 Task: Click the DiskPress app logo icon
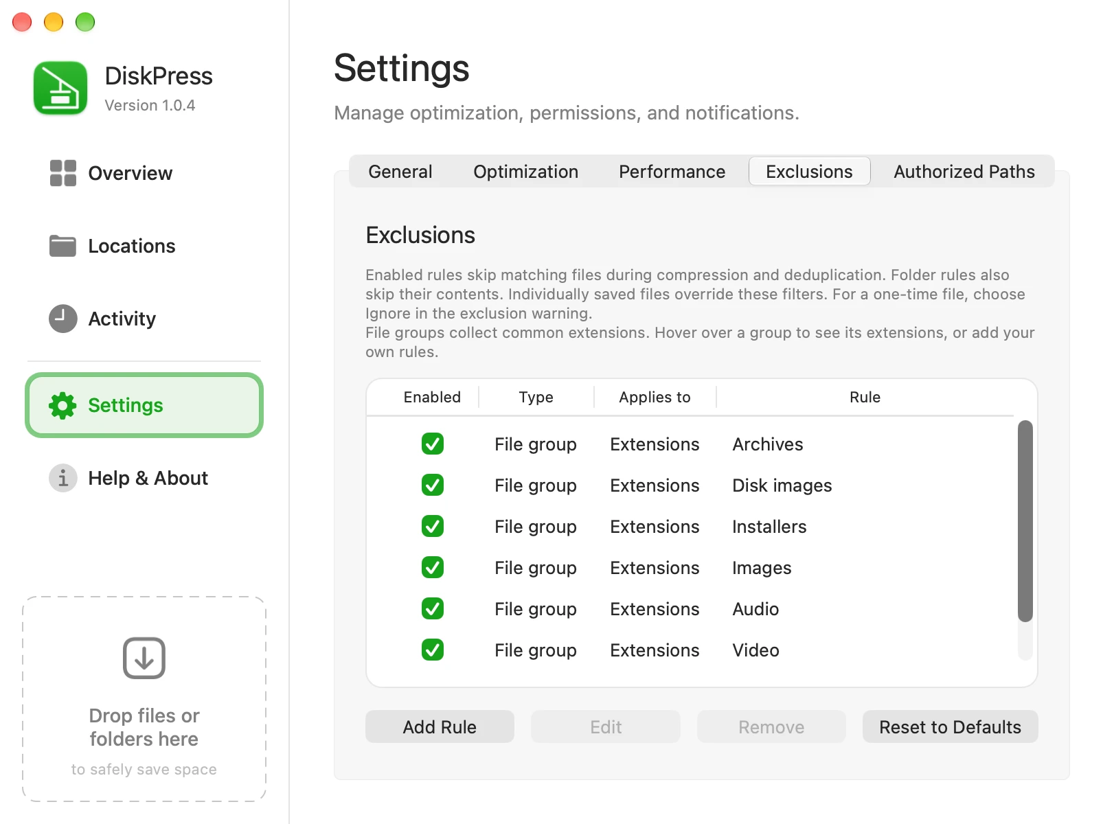click(60, 89)
